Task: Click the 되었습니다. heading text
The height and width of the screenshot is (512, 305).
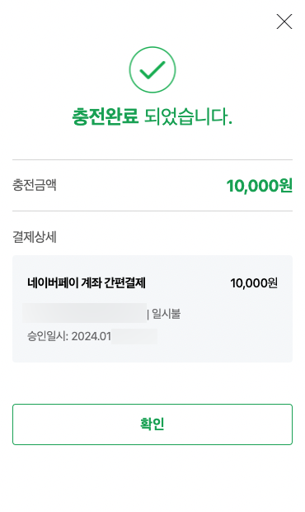Action: pyautogui.click(x=188, y=116)
